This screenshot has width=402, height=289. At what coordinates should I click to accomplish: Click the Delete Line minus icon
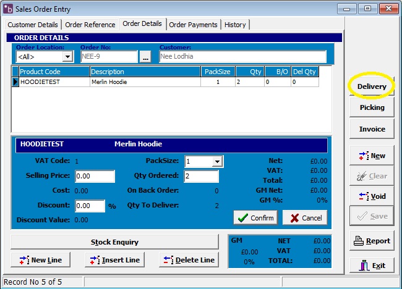tap(169, 260)
